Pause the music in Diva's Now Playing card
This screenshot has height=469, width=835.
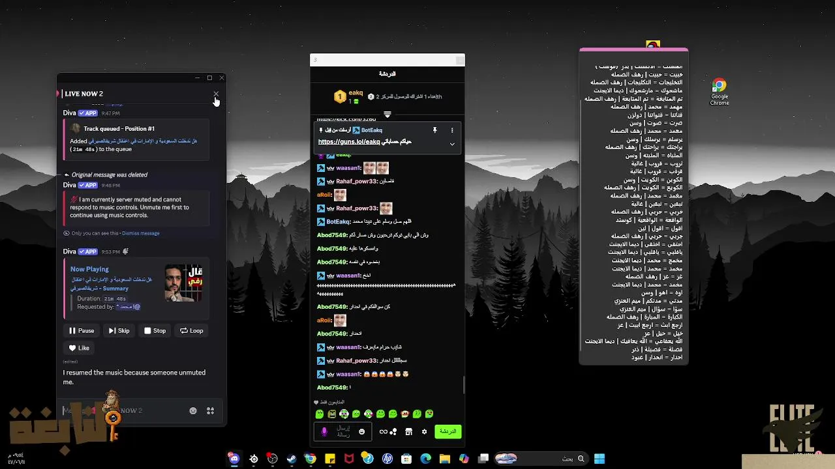[x=82, y=331]
